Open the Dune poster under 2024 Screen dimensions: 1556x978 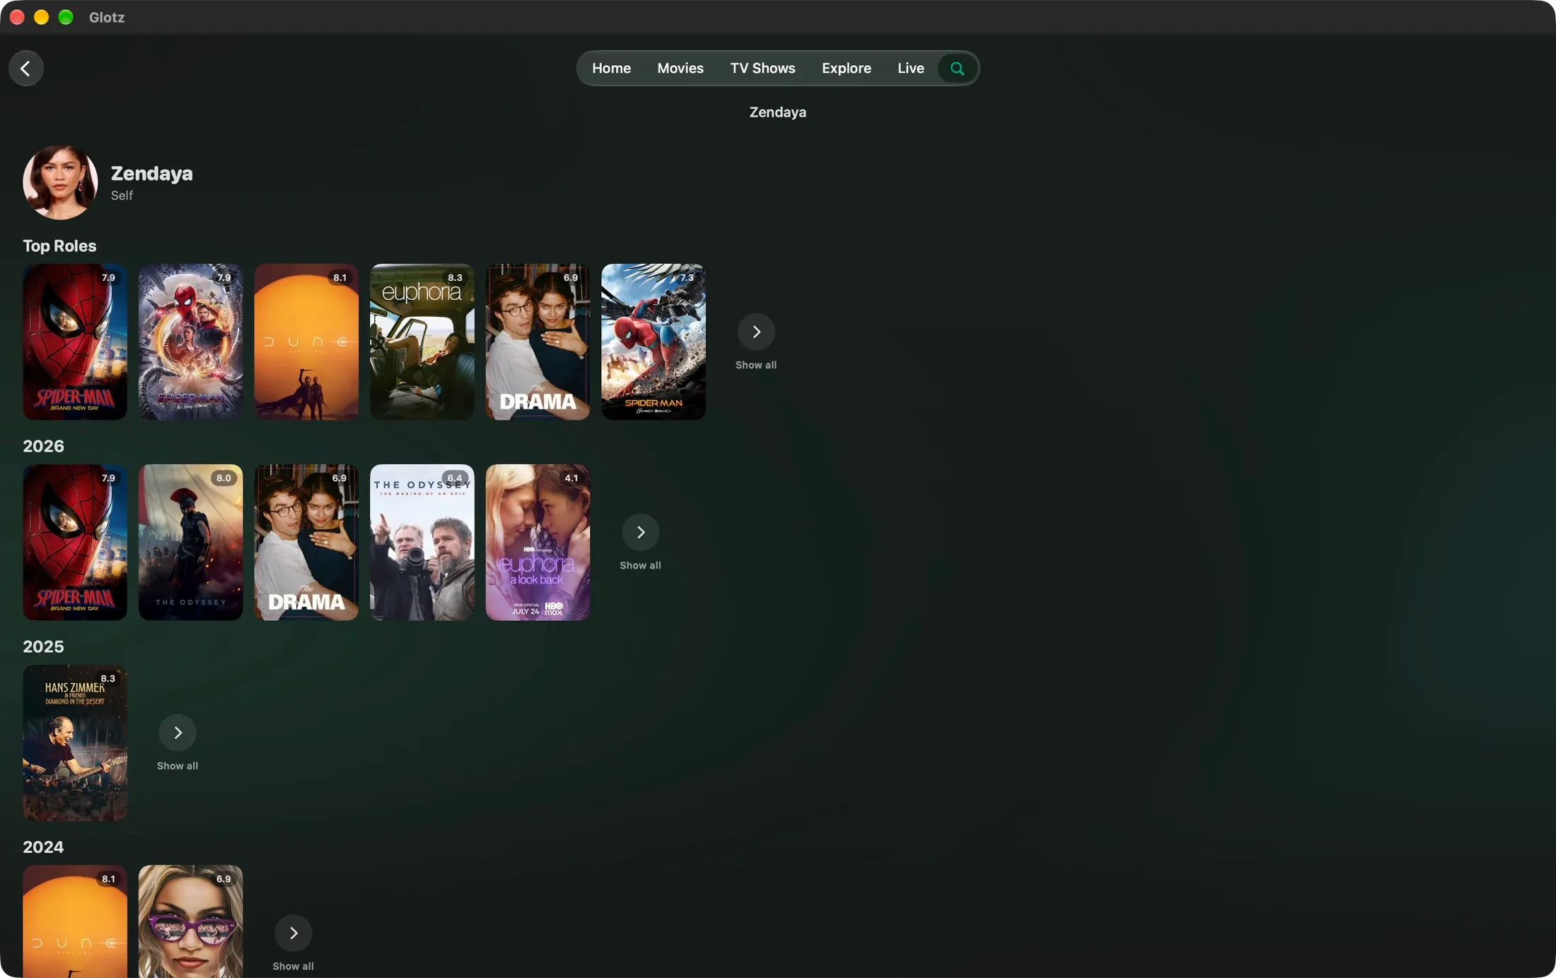[75, 921]
